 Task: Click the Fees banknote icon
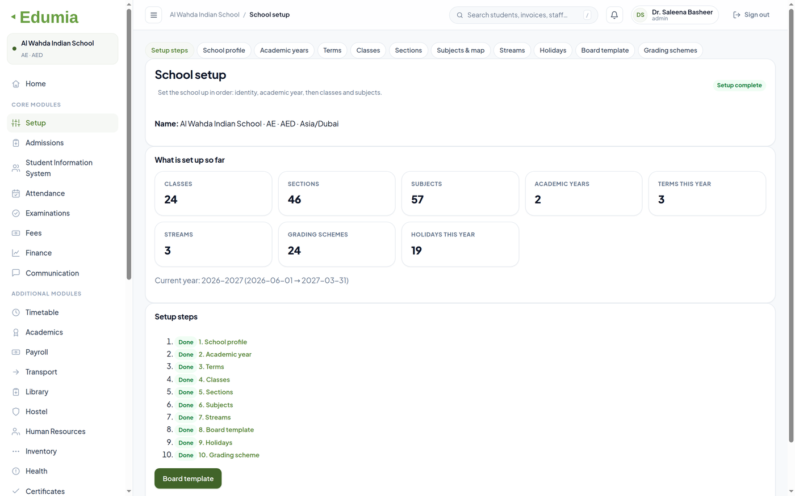click(16, 233)
